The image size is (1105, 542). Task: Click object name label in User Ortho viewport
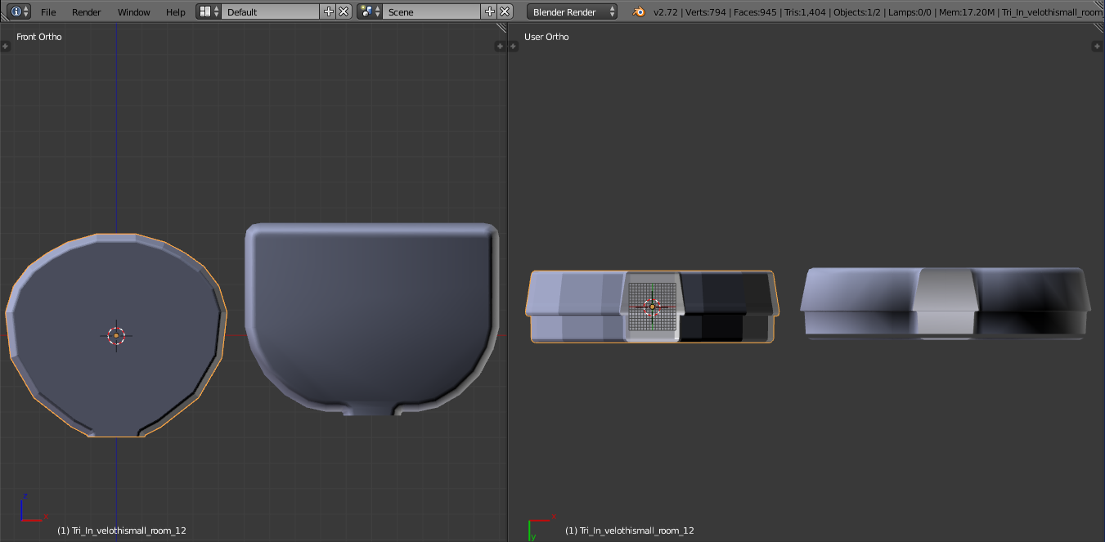coord(630,531)
